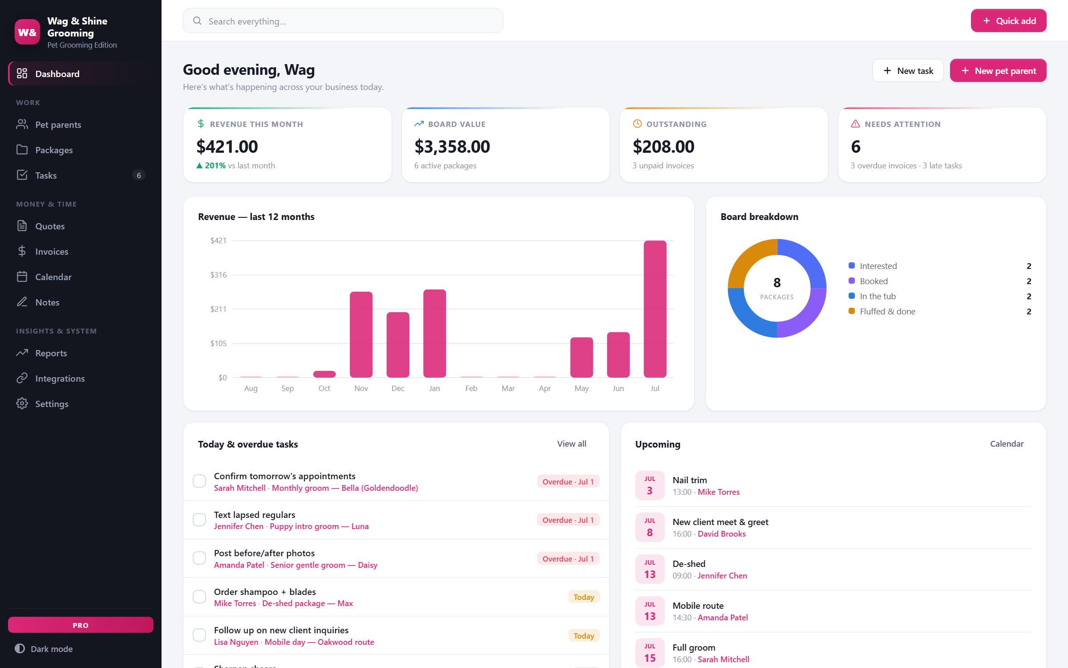Viewport: 1068px width, 668px height.
Task: Open David Brooks link in Upcoming
Action: (721, 534)
